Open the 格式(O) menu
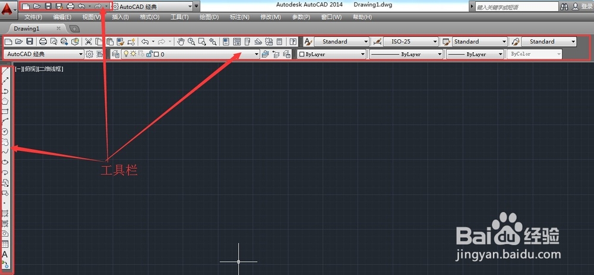This screenshot has width=594, height=275. pos(150,17)
